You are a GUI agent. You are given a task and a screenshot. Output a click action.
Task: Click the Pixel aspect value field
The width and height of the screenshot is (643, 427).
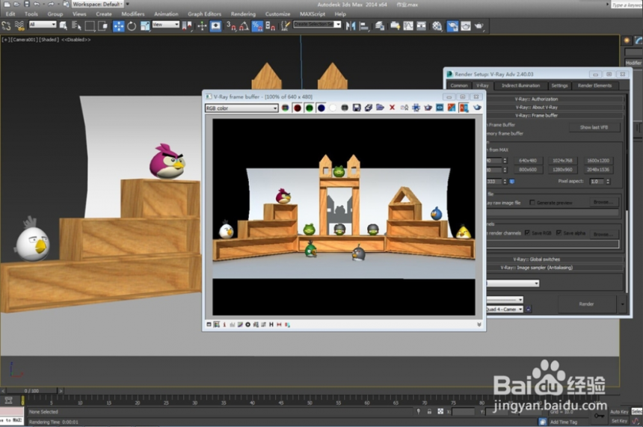pos(597,181)
